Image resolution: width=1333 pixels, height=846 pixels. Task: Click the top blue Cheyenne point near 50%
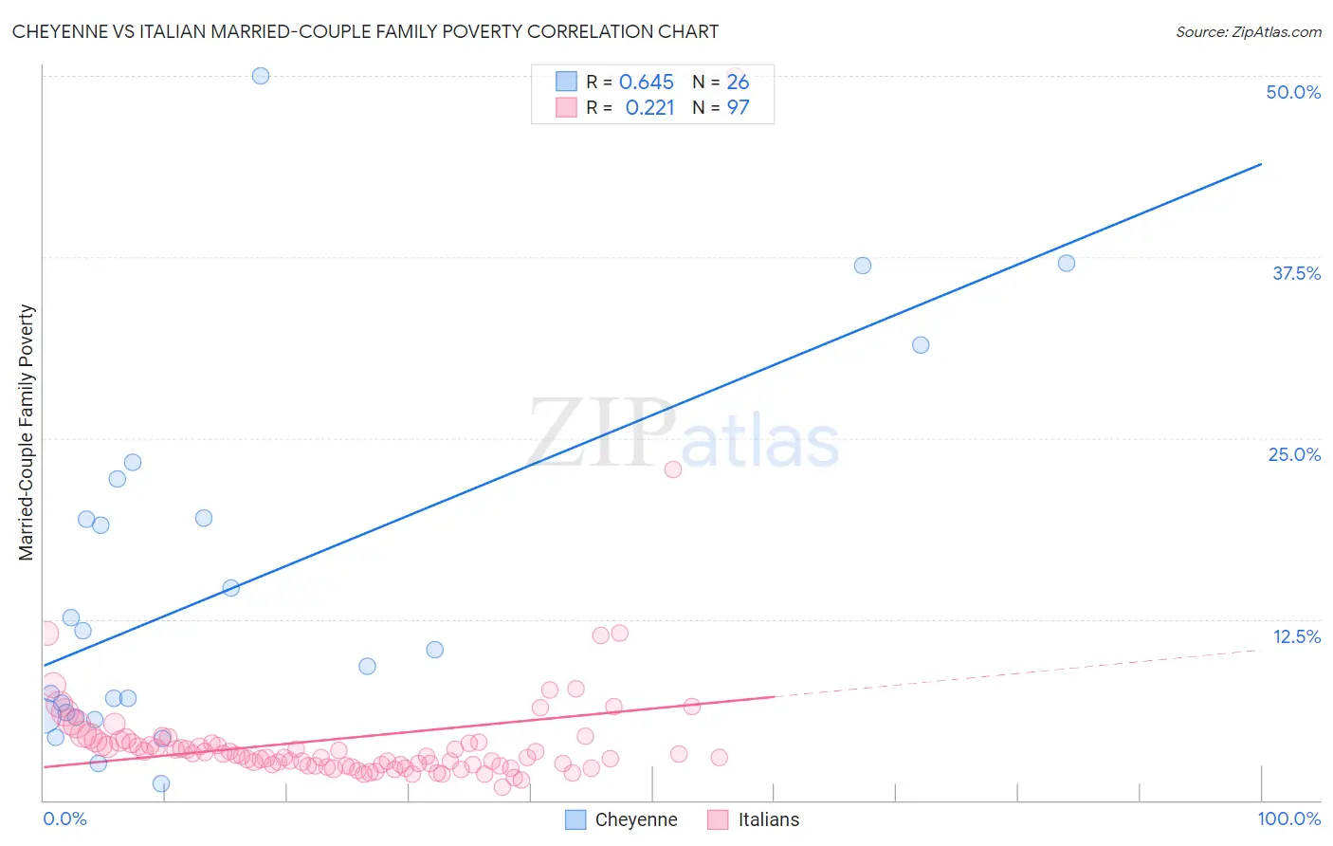(261, 76)
